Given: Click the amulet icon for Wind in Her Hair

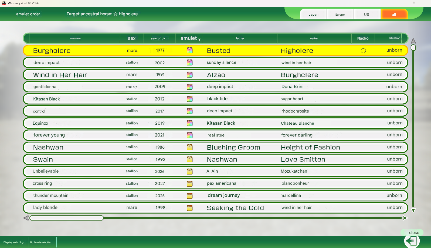Looking at the screenshot, I should pos(190,75).
